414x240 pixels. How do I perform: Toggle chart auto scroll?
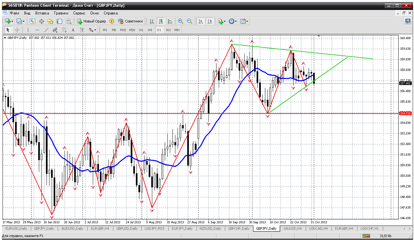pyautogui.click(x=200, y=21)
